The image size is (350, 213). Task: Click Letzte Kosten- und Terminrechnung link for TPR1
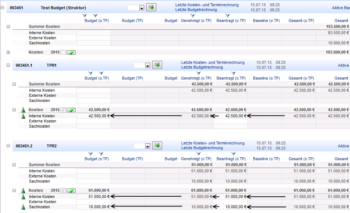click(x=213, y=63)
